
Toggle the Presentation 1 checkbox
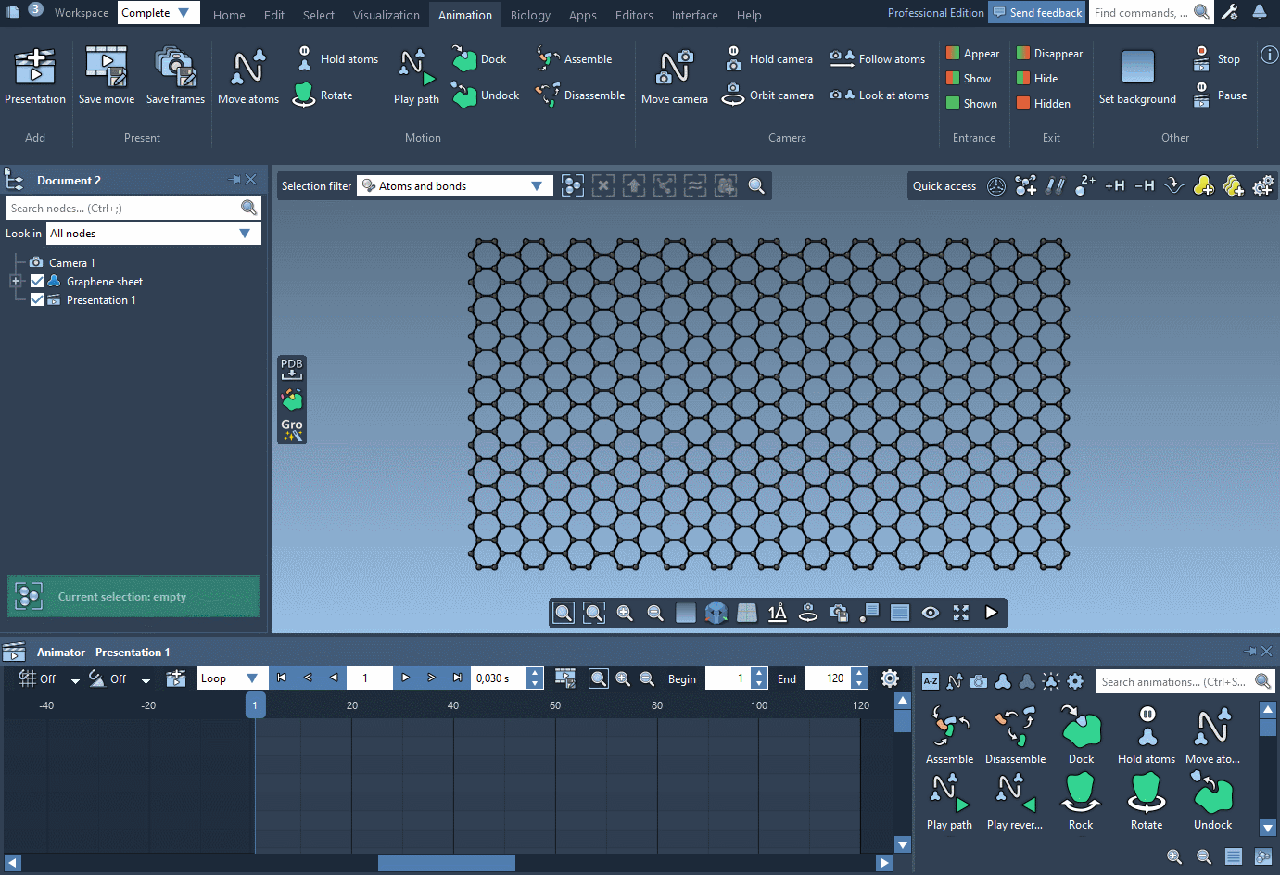(37, 299)
